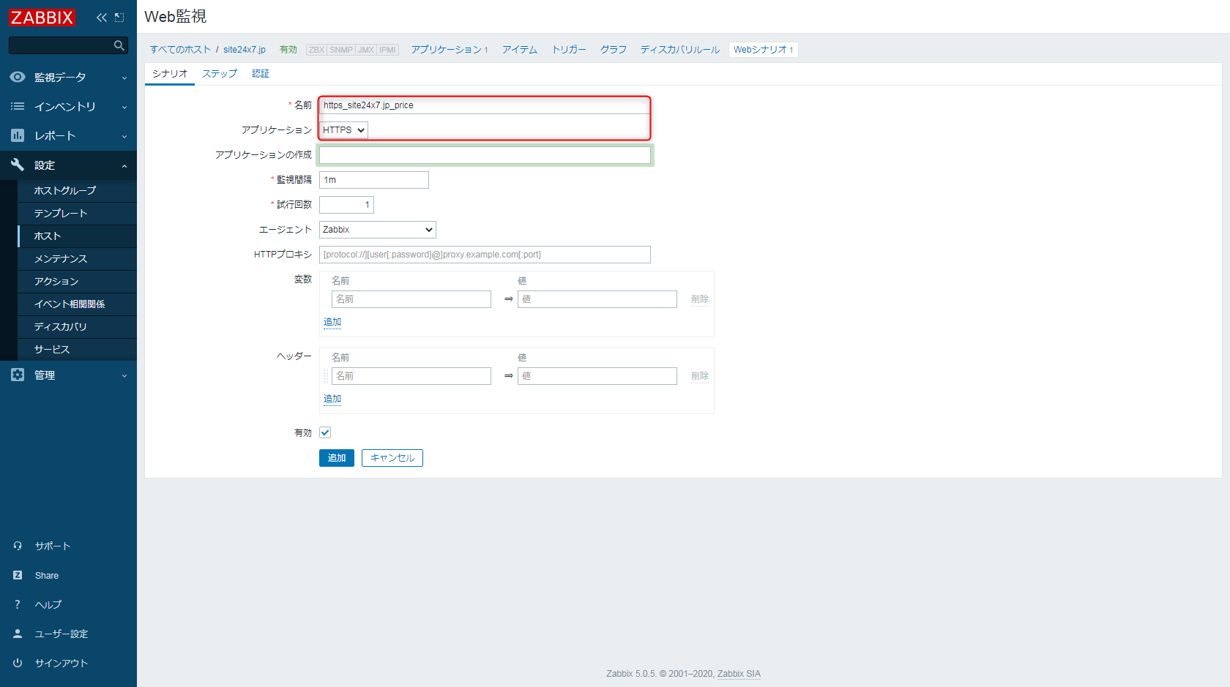
Task: Click the Zabbix SIA footer link
Action: (x=739, y=674)
